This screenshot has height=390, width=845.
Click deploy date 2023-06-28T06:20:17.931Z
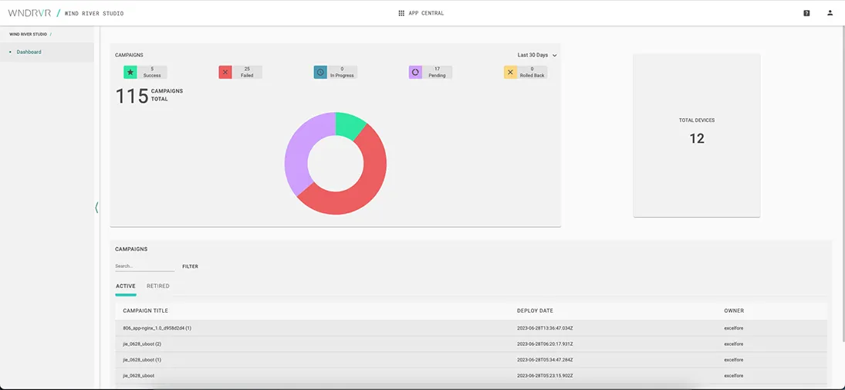click(x=545, y=344)
